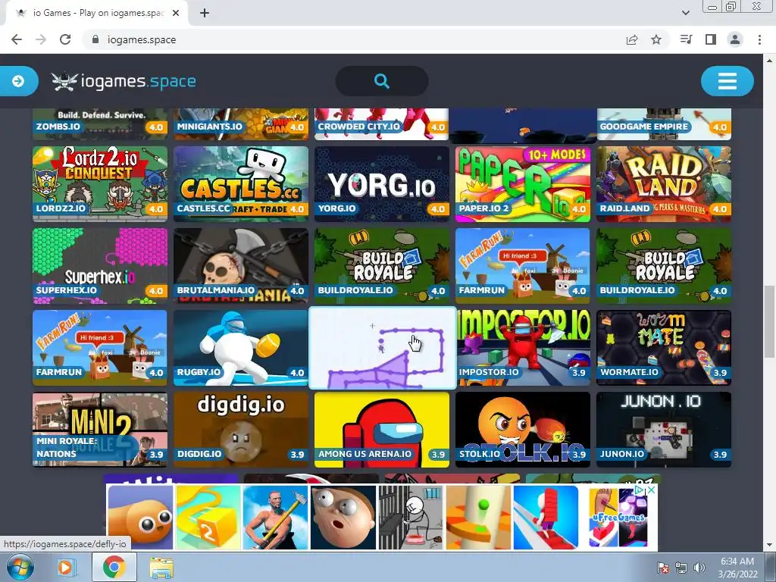The image size is (776, 582).
Task: Open the SUPERHEX.IO game tile
Action: point(99,266)
